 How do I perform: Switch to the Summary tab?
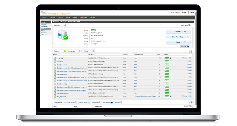60,26
